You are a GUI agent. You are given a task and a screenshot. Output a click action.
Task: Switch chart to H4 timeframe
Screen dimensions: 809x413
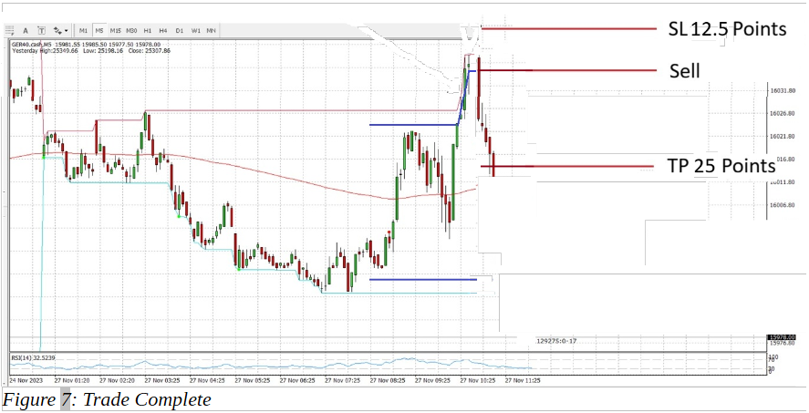click(163, 31)
